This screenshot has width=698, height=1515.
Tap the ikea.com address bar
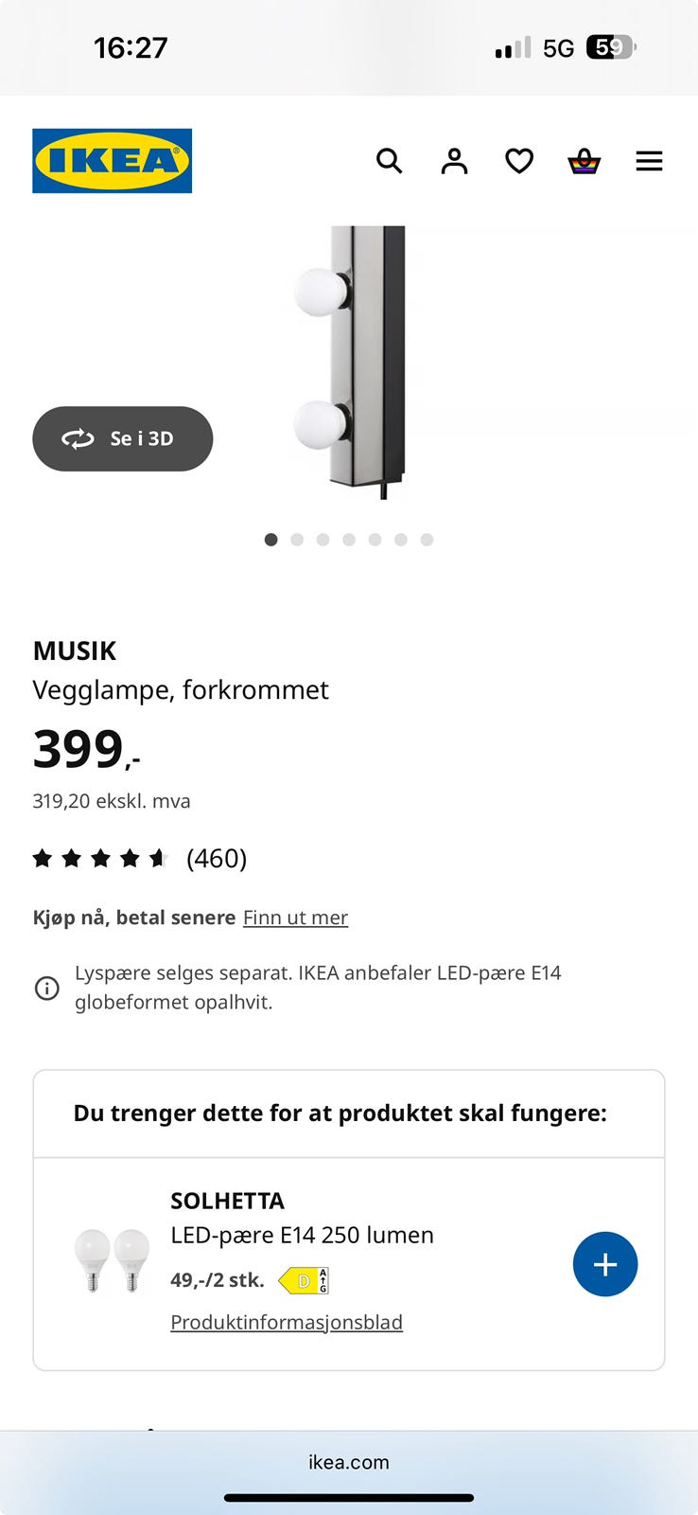pyautogui.click(x=349, y=1462)
